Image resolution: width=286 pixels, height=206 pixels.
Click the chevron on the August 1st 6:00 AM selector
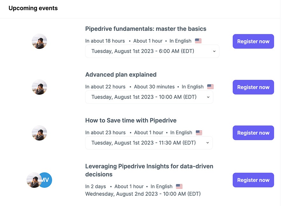[x=214, y=51]
